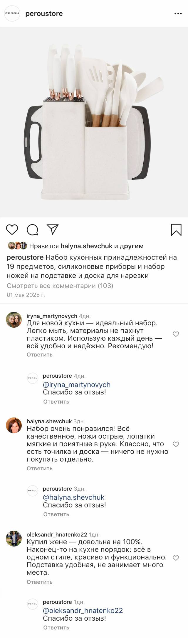
Task: Reply to halyna.shevchuk's comment
Action: tap(39, 468)
